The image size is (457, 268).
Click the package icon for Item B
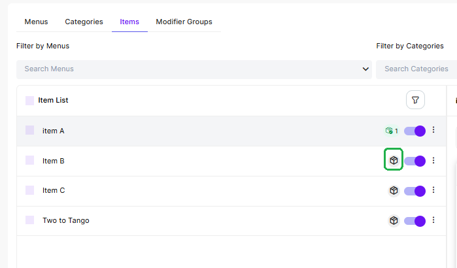tap(394, 160)
